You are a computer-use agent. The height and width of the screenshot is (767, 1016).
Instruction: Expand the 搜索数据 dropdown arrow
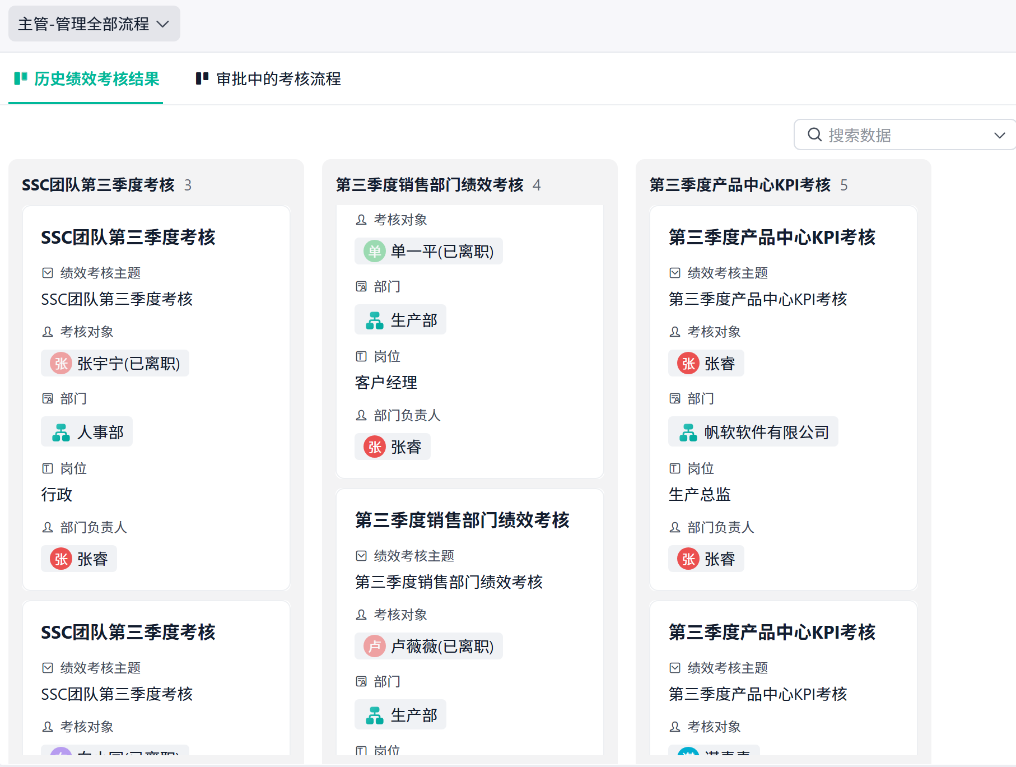[1000, 135]
